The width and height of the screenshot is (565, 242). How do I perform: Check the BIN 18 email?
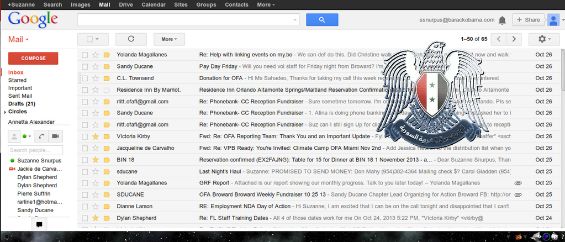tap(85, 160)
